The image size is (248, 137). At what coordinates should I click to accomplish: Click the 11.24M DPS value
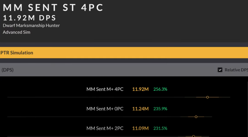point(140,109)
